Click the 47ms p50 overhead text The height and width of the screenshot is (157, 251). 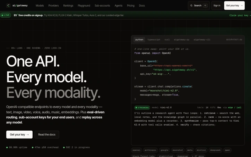[x=46, y=147]
